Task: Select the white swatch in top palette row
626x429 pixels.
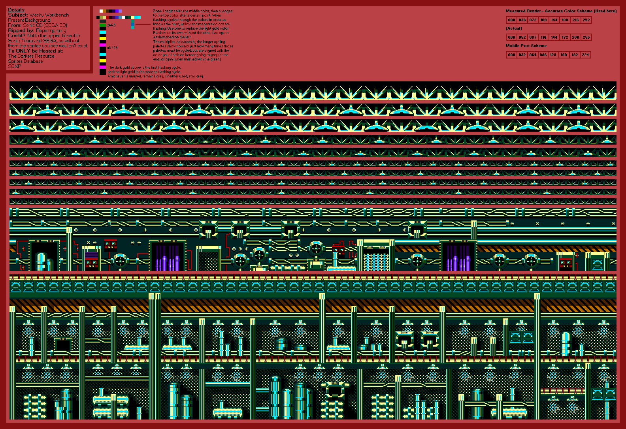Action: (101, 11)
